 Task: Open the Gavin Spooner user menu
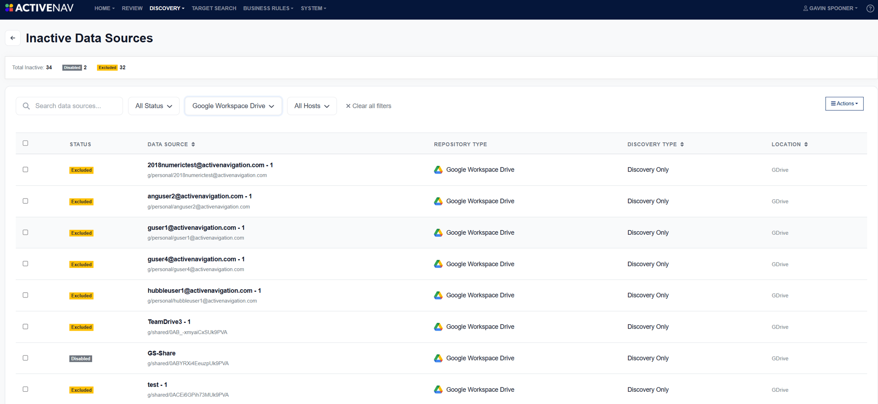point(830,8)
